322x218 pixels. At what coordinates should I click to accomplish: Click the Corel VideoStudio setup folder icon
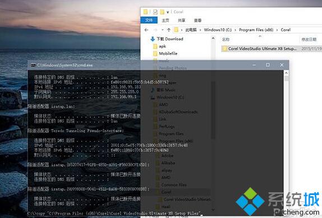(224, 49)
